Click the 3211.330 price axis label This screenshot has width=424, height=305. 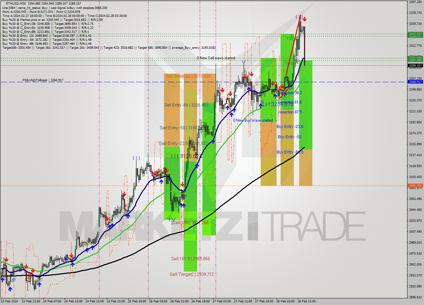coord(415,111)
